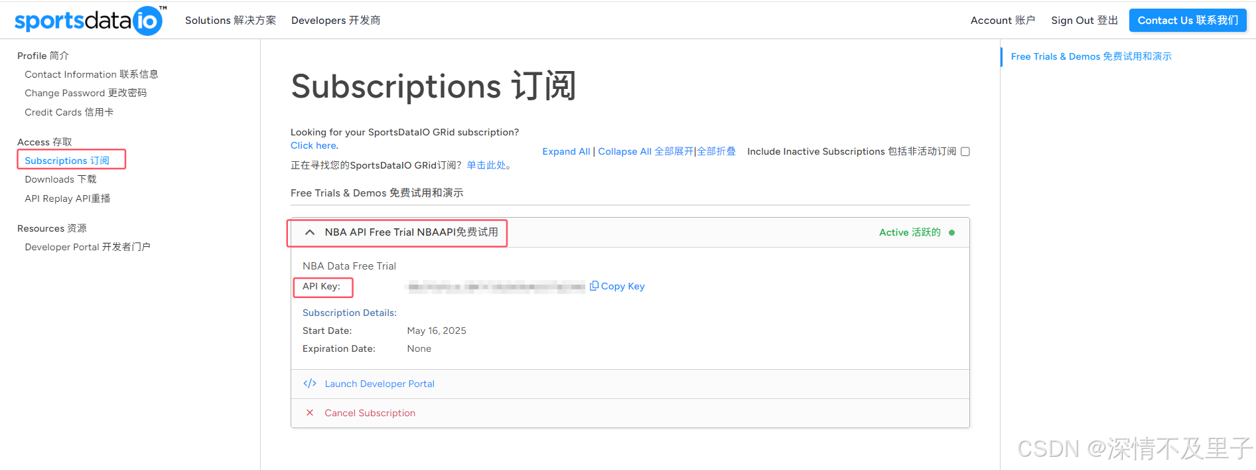Click Cancel Subscription
The height and width of the screenshot is (470, 1256).
point(370,413)
